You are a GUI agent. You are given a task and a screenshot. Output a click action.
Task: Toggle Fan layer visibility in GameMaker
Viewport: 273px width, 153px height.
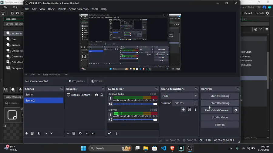click(8, 39)
